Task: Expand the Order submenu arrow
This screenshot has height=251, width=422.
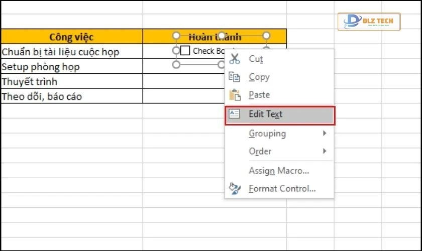Action: coord(325,151)
